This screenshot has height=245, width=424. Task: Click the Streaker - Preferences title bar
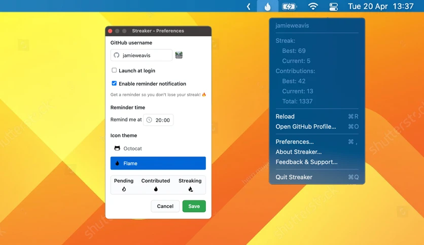tap(158, 31)
